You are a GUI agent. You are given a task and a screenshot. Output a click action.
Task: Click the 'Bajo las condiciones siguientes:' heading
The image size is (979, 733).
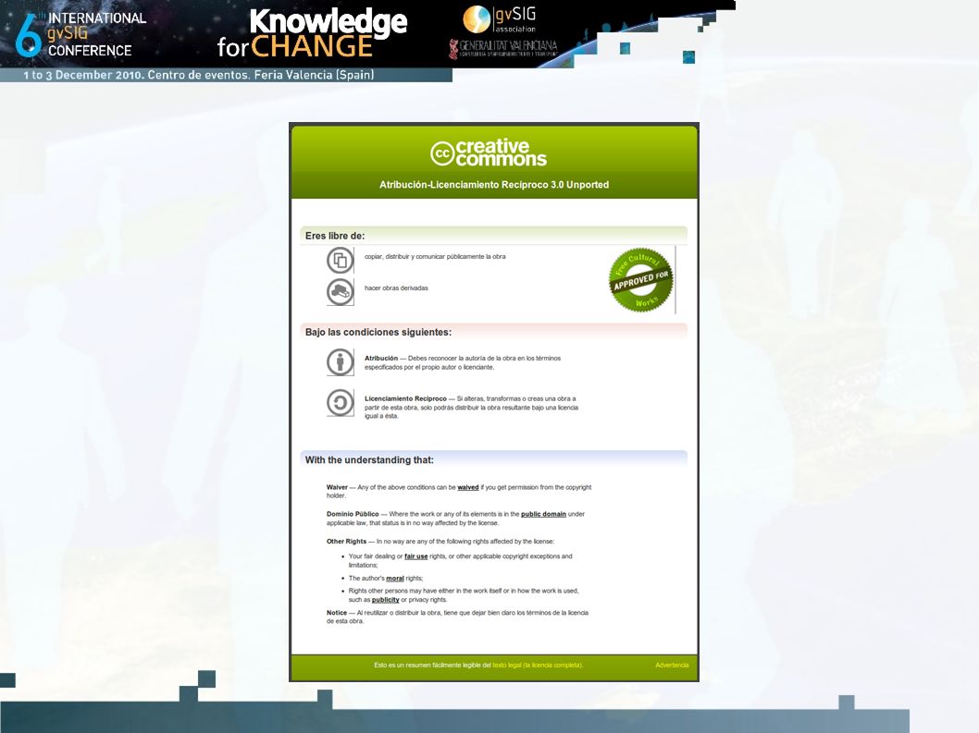(378, 332)
